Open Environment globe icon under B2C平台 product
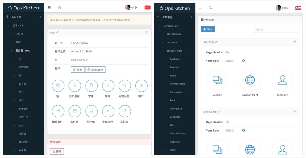The height and width of the screenshot is (158, 306). [x=250, y=80]
